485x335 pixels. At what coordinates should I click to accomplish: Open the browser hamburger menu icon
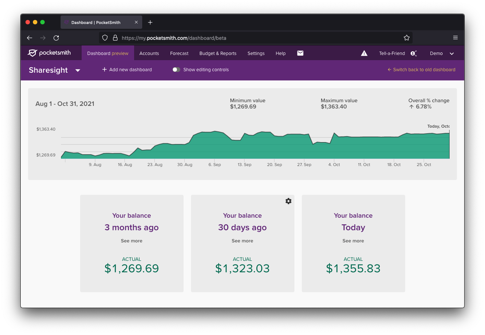click(x=455, y=38)
